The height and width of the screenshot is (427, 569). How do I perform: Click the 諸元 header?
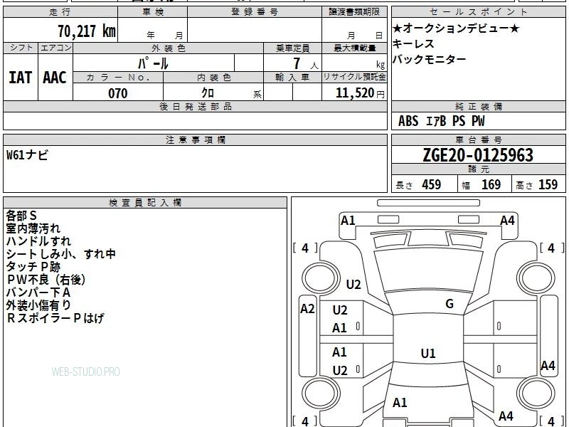tap(478, 169)
